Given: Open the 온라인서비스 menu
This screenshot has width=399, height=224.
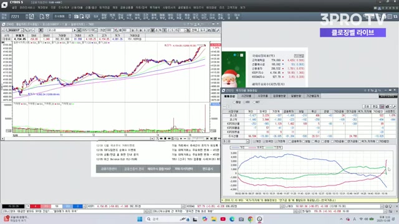Looking at the screenshot, I should 27,7.
